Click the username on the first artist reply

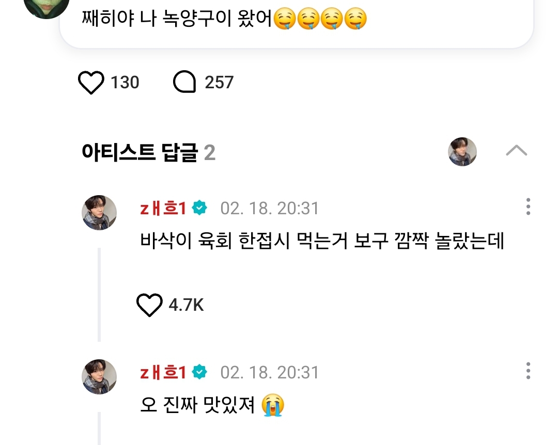pyautogui.click(x=163, y=208)
